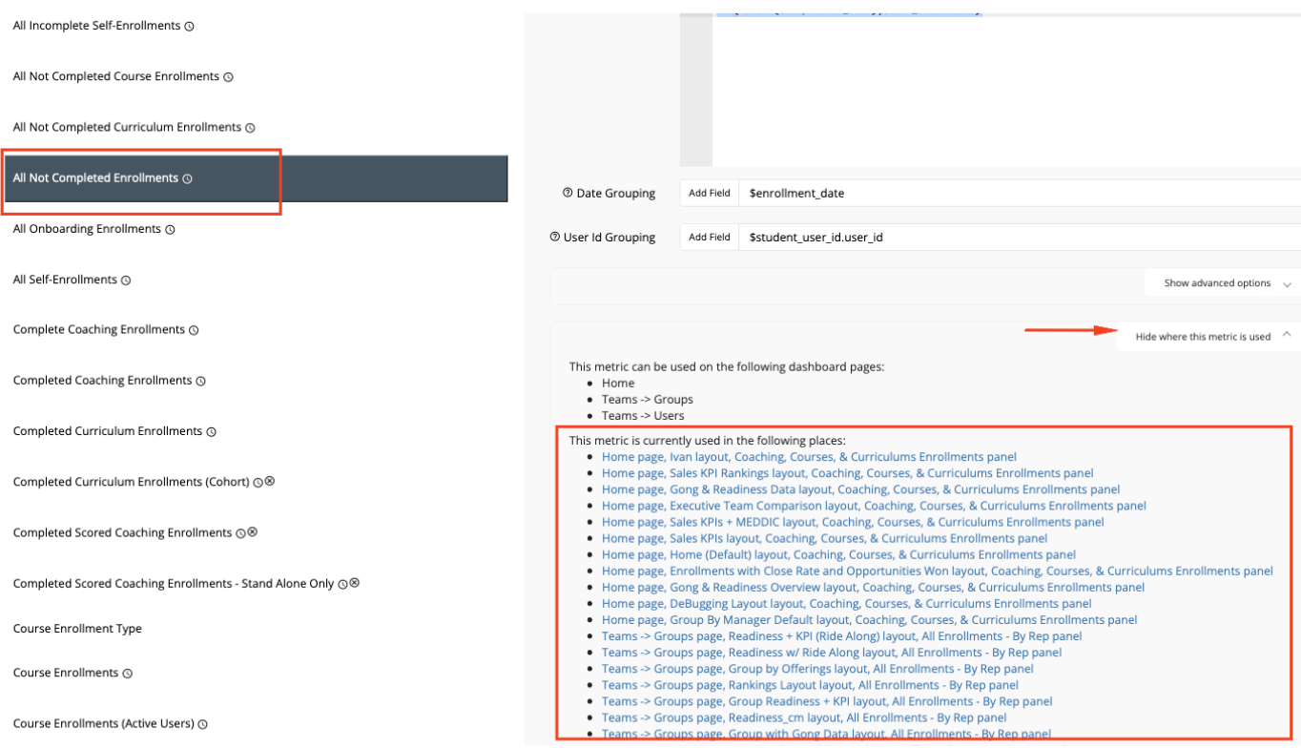Click the circled-x icon on Completed Curriculum Enrollments (Cohort)
Image resolution: width=1301 pixels, height=748 pixels.
(x=270, y=482)
